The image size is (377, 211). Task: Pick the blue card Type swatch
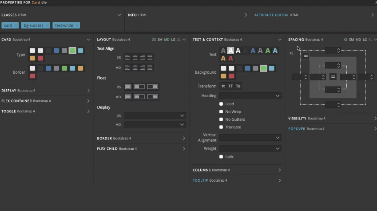pos(56,51)
